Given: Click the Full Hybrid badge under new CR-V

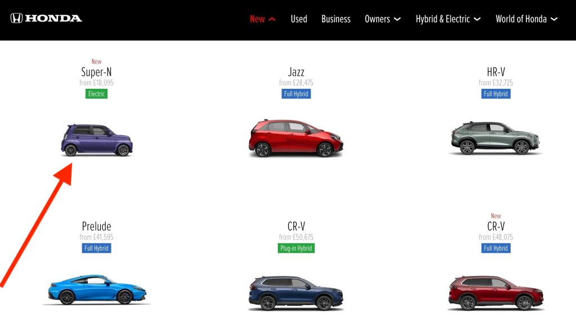Looking at the screenshot, I should pyautogui.click(x=496, y=248).
